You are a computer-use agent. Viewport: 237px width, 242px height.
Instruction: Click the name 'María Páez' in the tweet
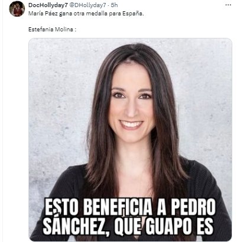(41, 14)
